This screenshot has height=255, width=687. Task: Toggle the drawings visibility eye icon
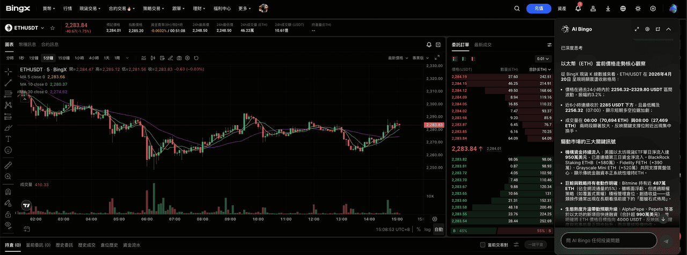8,224
